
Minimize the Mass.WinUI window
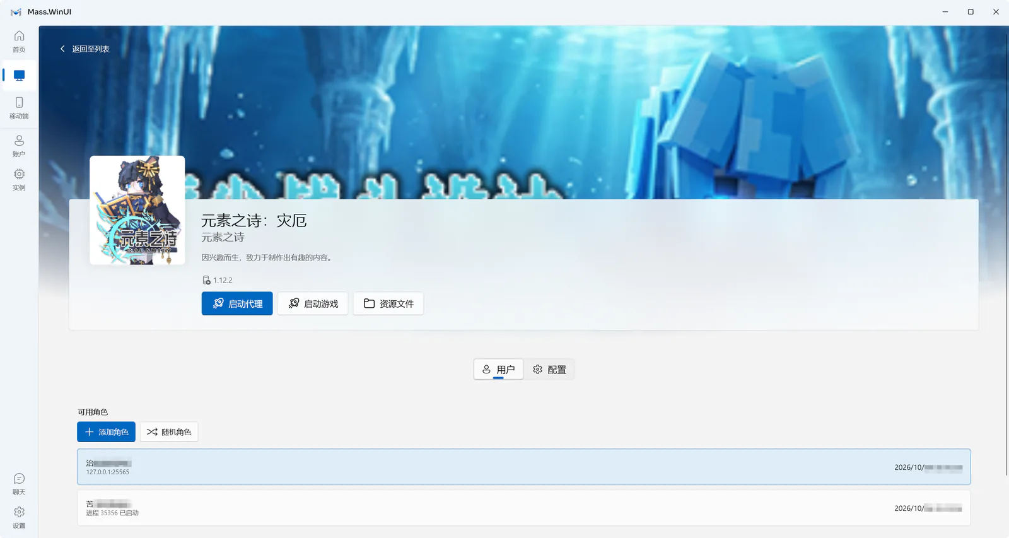(x=945, y=12)
